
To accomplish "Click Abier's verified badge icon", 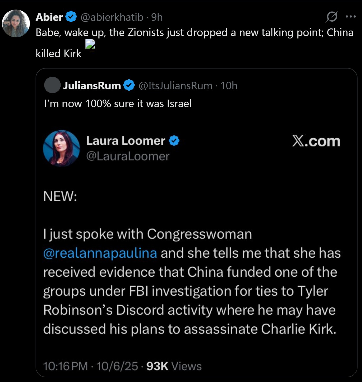I will (x=71, y=17).
